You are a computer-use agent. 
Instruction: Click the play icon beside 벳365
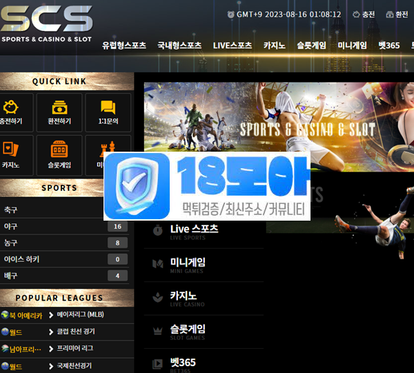[x=157, y=364]
